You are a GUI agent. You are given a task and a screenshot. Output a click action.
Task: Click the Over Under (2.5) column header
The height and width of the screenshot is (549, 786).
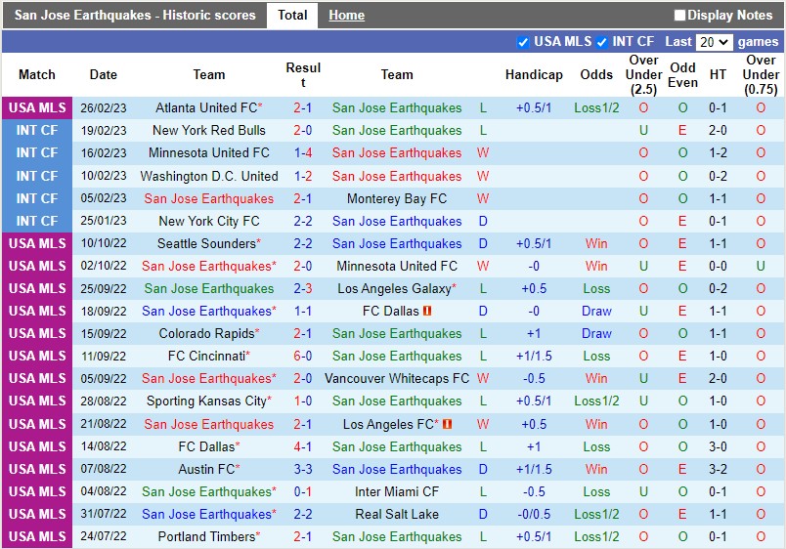643,74
